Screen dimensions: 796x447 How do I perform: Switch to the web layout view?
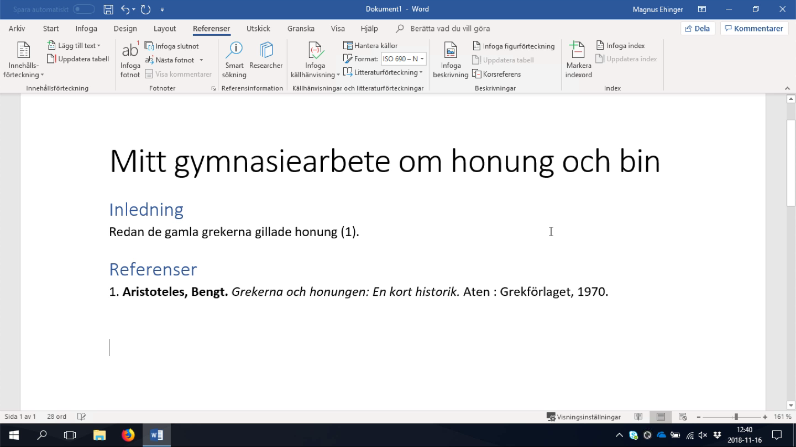point(683,417)
